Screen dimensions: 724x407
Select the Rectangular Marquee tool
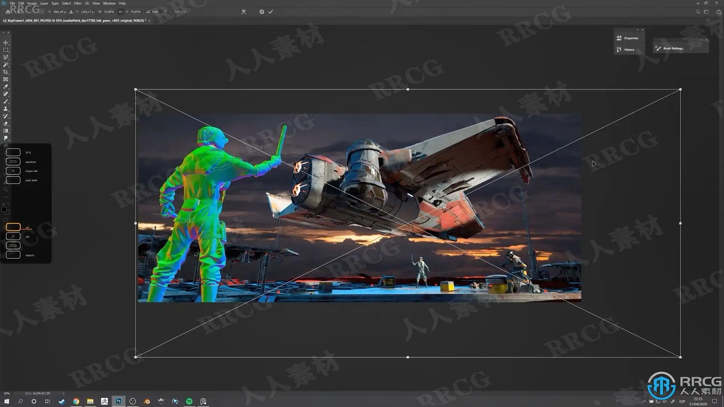pos(6,50)
